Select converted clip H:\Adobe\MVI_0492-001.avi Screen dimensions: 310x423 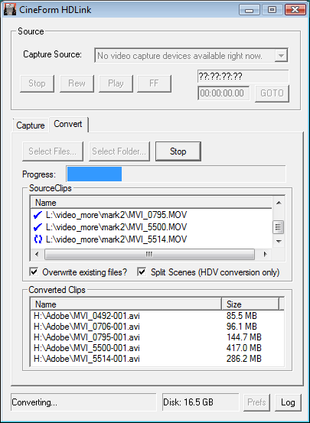pos(86,316)
